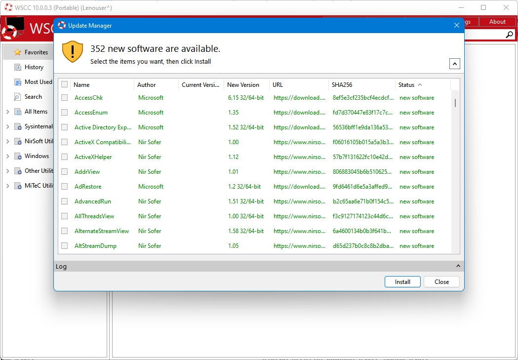The image size is (518, 360).
Task: Expand the MiTeC Utilities tree node
Action: [7, 186]
